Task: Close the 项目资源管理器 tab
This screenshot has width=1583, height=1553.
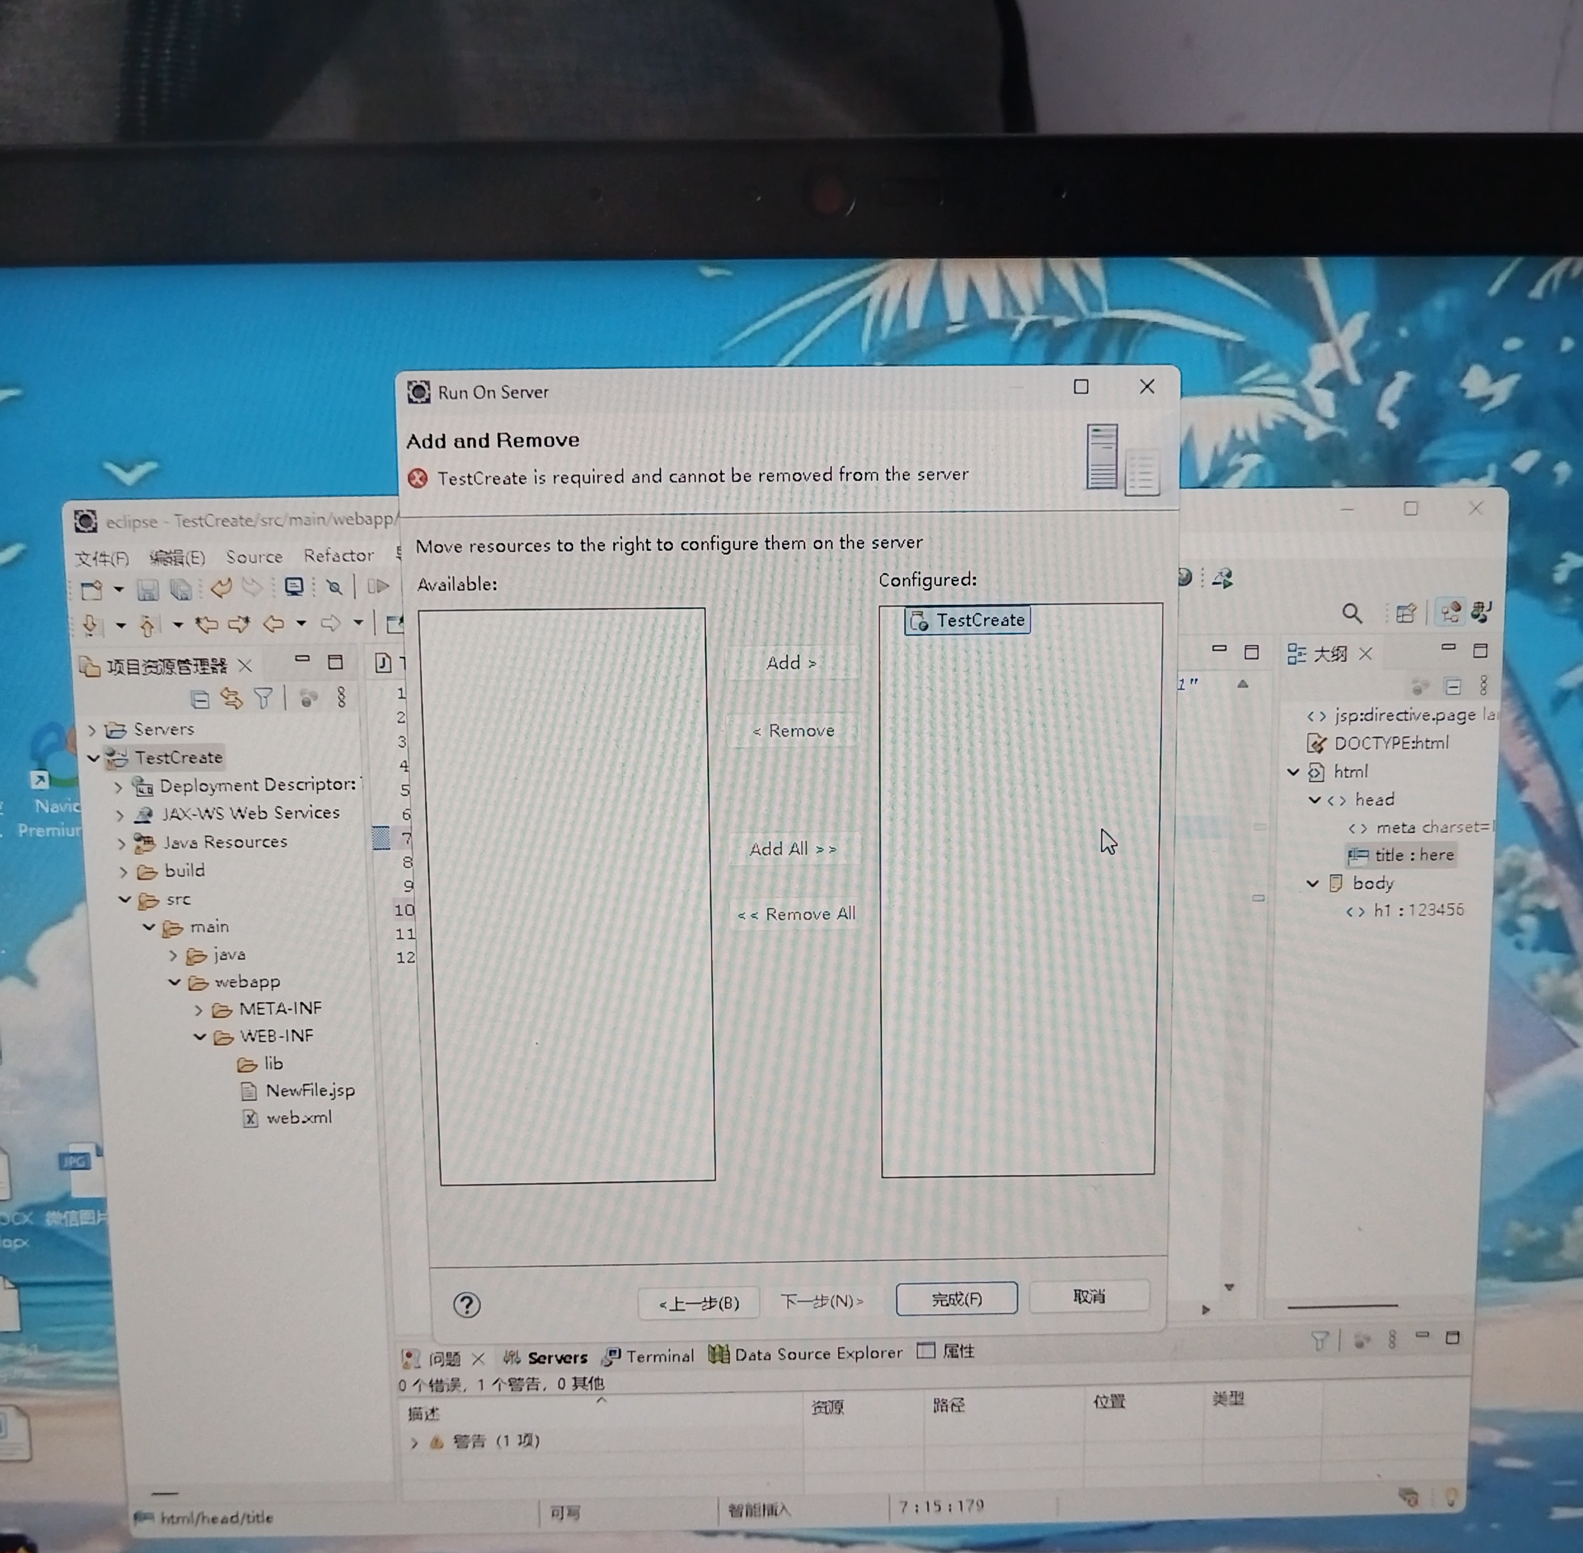Action: coord(246,665)
